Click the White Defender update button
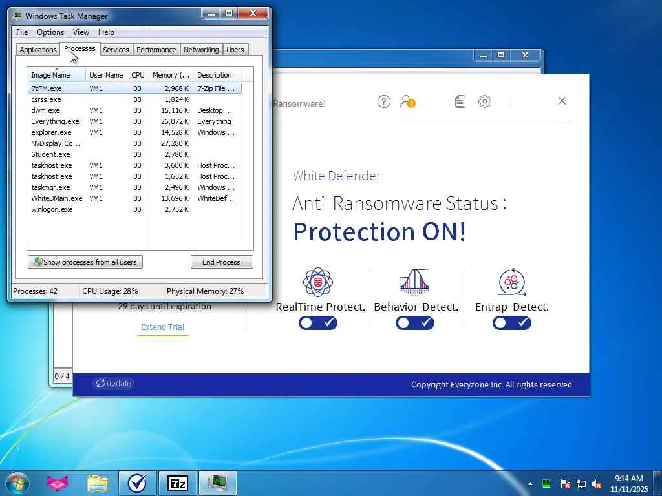Screen dimensions: 662x496 (113, 384)
